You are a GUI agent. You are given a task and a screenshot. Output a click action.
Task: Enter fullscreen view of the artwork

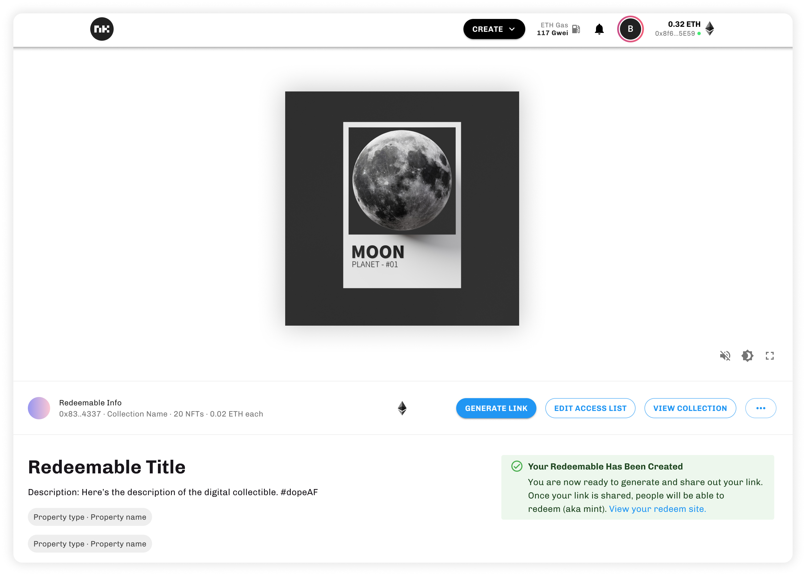(x=770, y=355)
